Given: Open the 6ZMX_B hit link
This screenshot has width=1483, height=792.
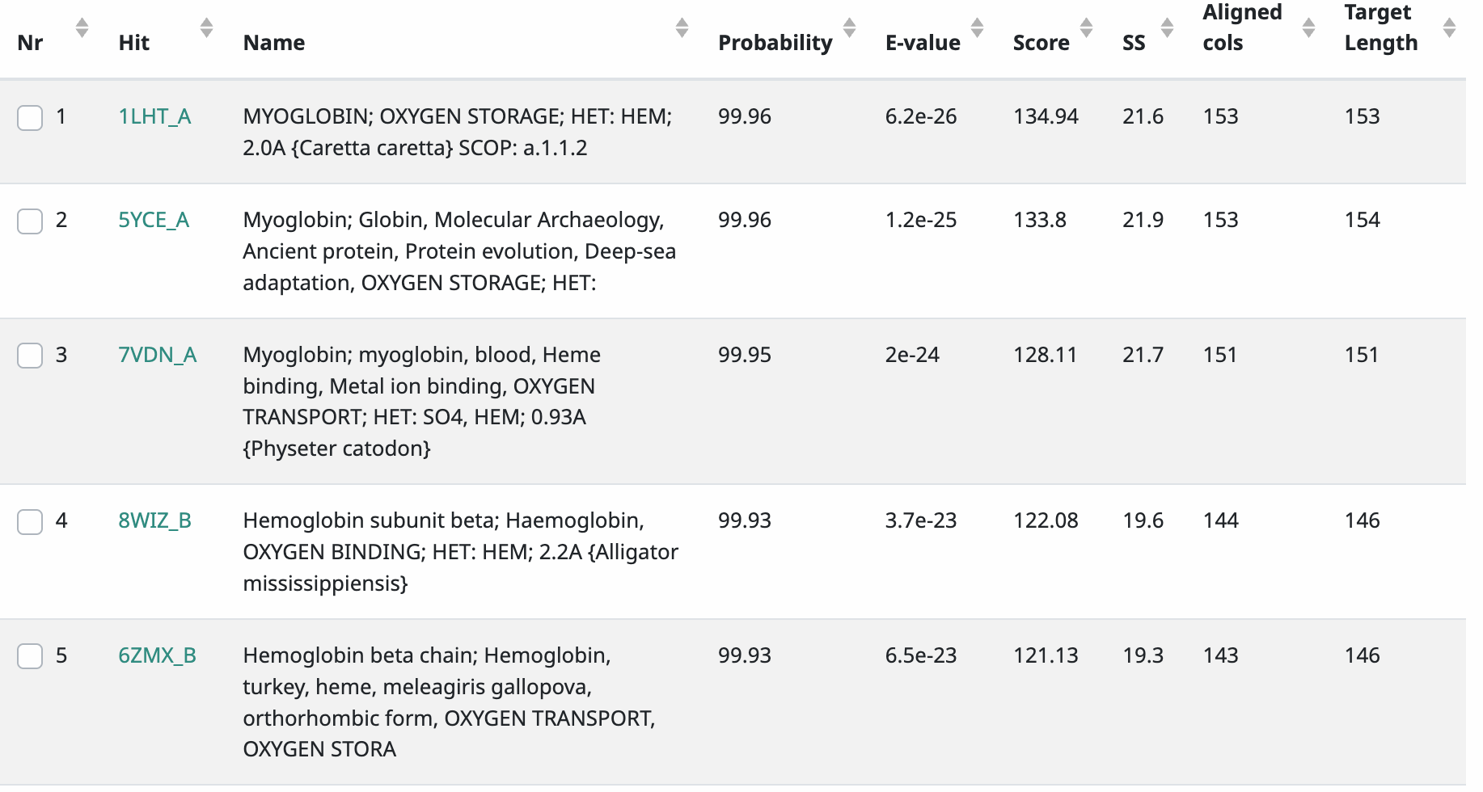Looking at the screenshot, I should (x=157, y=655).
